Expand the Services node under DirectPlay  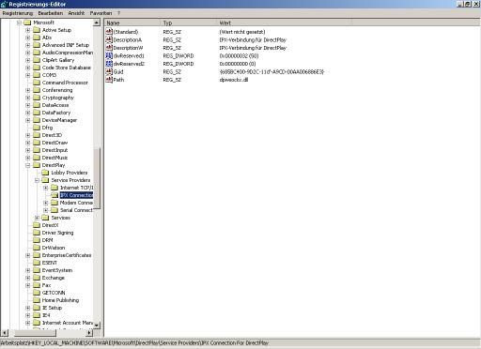click(37, 218)
